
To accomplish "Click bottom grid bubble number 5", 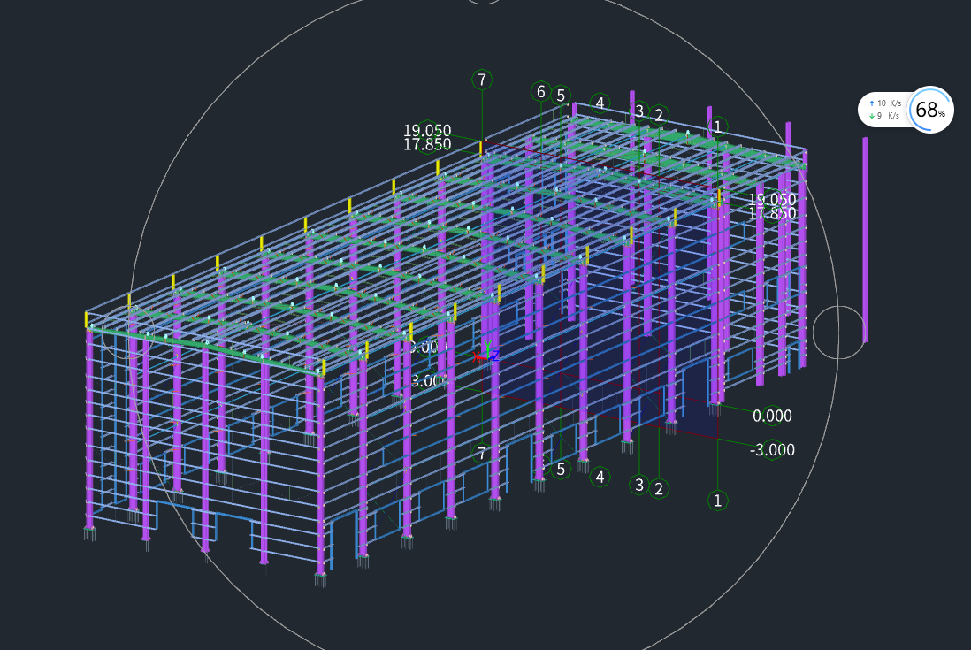I will [560, 470].
